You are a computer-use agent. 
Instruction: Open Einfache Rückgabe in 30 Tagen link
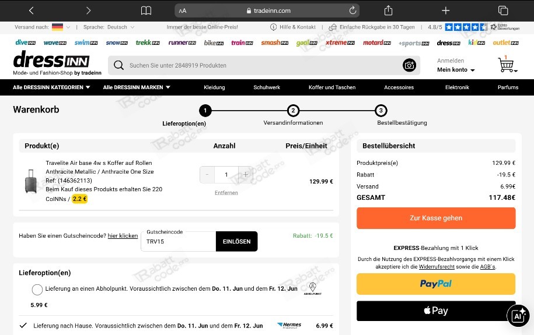pyautogui.click(x=372, y=27)
